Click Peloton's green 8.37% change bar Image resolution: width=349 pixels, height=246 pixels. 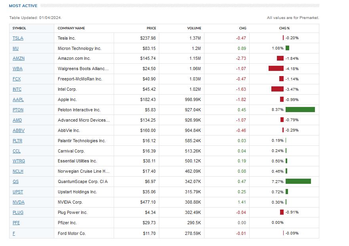(300, 110)
